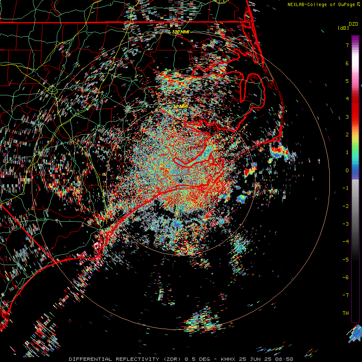362x362 pixels.
Task: Click the DZD label above the scale
Action: pos(353,24)
